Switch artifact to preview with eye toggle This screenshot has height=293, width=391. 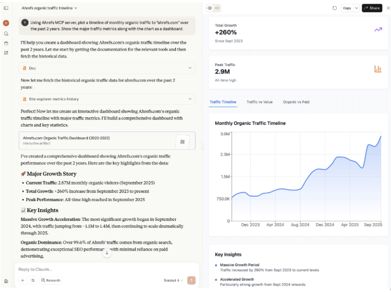point(210,8)
